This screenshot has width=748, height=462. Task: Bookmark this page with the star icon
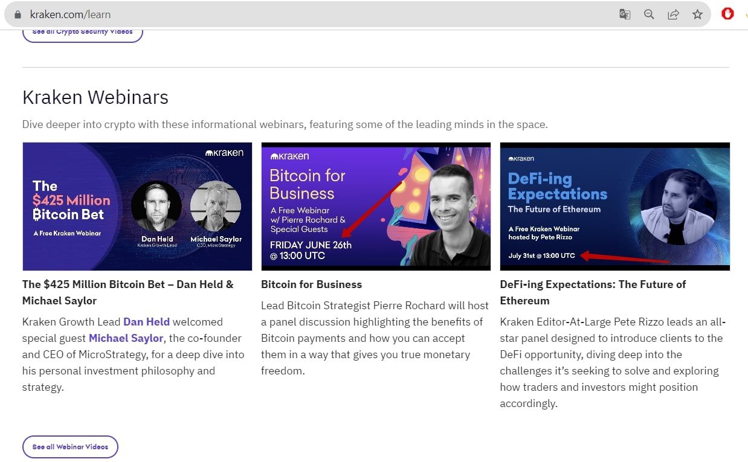tap(697, 14)
